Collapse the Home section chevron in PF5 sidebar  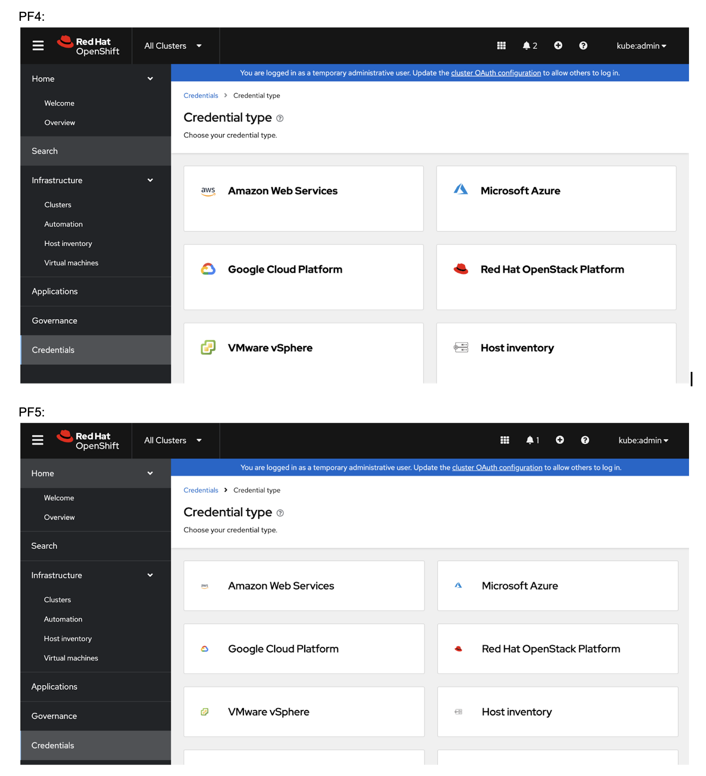point(150,473)
